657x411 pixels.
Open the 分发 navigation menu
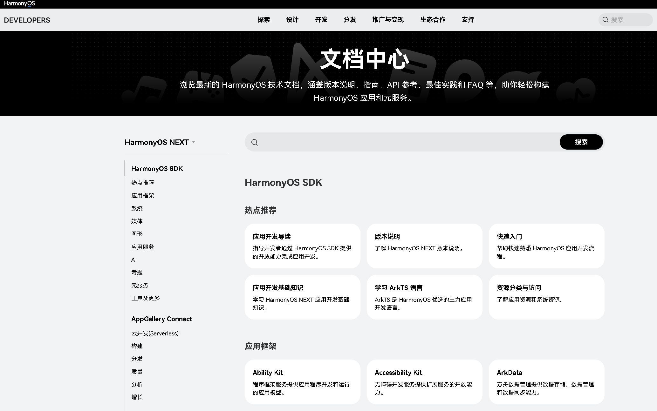click(x=350, y=20)
